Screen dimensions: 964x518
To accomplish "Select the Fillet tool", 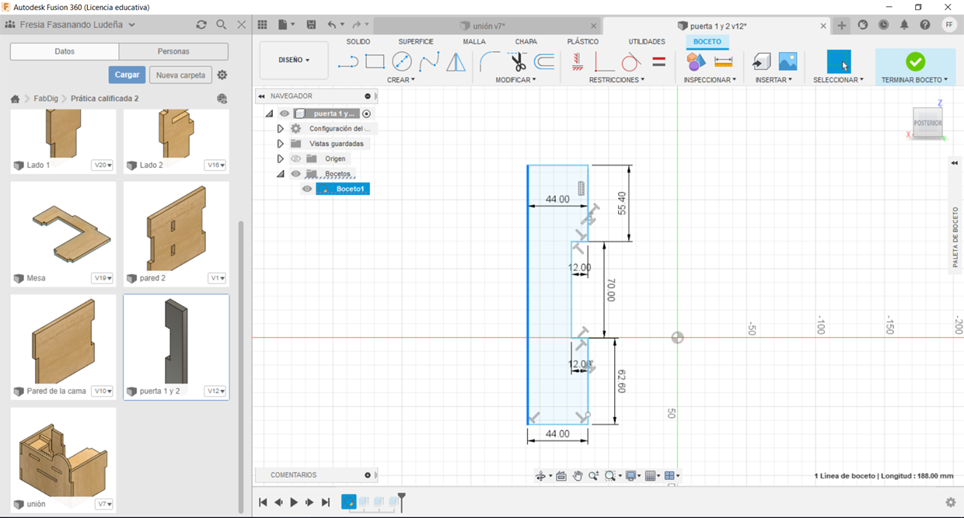I will (490, 62).
